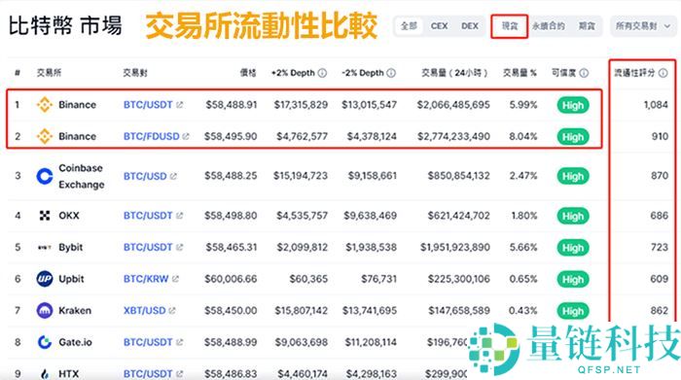Screen dimensions: 681x380
Task: Click the price $58,486.83 in HTX row
Action: pyautogui.click(x=231, y=374)
